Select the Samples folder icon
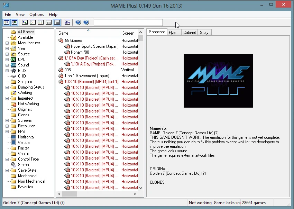The image size is (294, 209). point(13,82)
